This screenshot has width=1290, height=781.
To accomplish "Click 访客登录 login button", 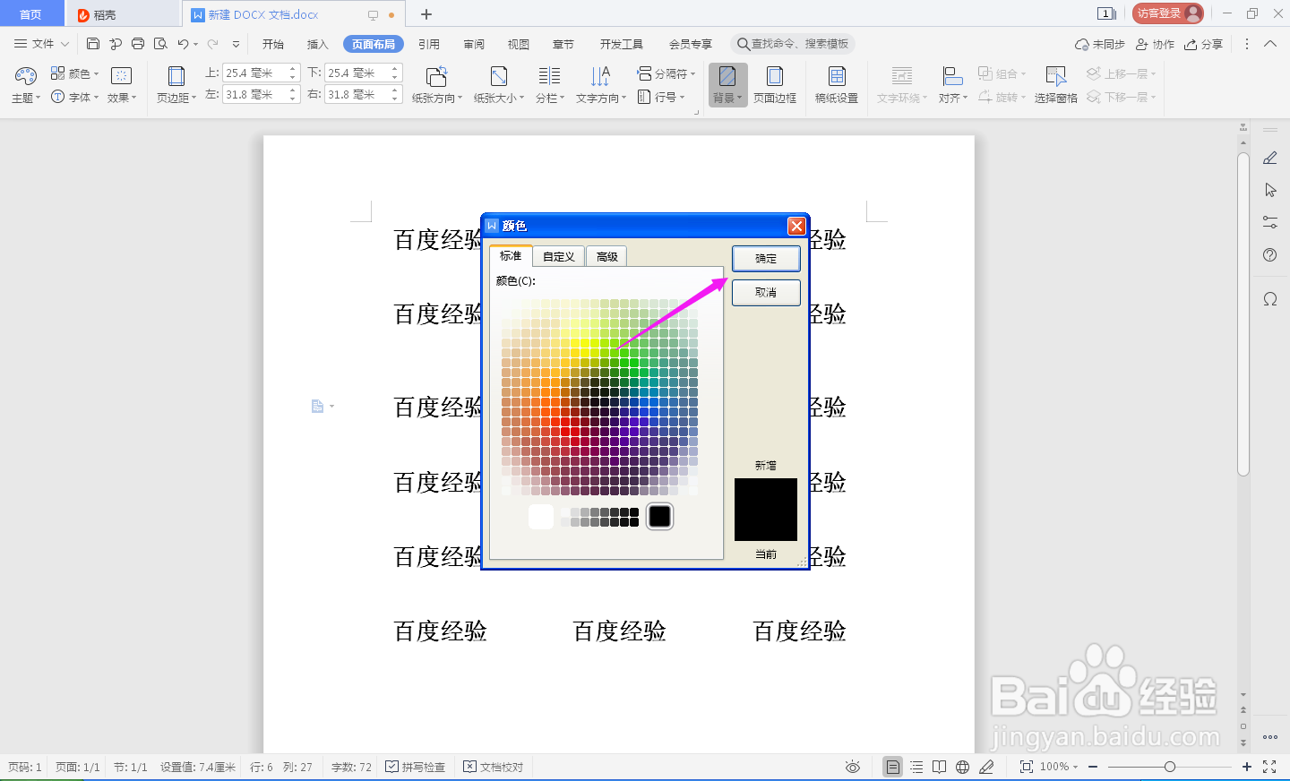I will pos(1167,13).
